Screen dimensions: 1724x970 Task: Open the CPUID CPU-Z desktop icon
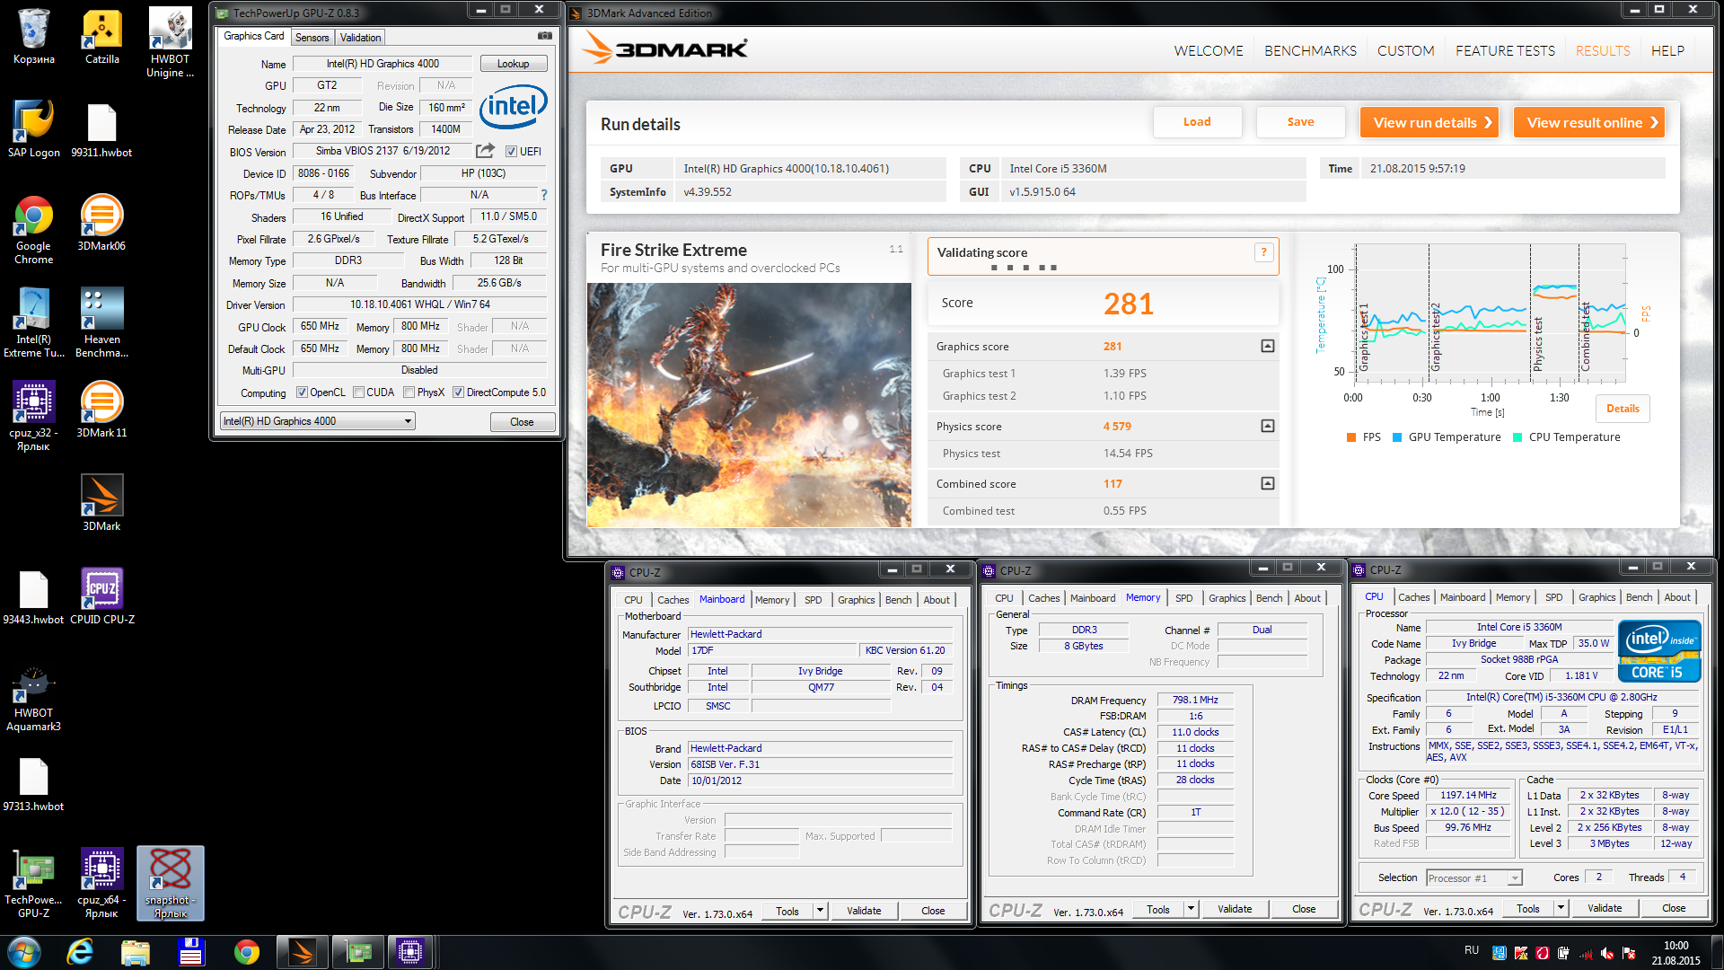coord(101,596)
